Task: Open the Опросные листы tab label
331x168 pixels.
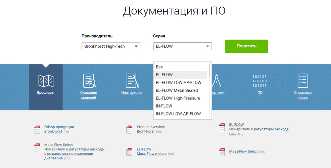Action: click(303, 95)
